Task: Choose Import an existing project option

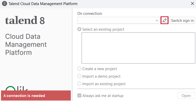Action: 80,84
